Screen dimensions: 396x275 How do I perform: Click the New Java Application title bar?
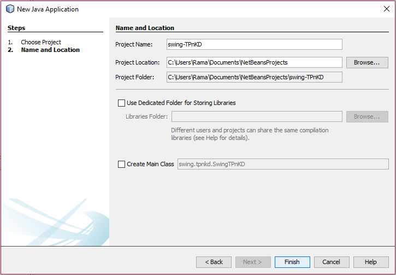click(164, 9)
